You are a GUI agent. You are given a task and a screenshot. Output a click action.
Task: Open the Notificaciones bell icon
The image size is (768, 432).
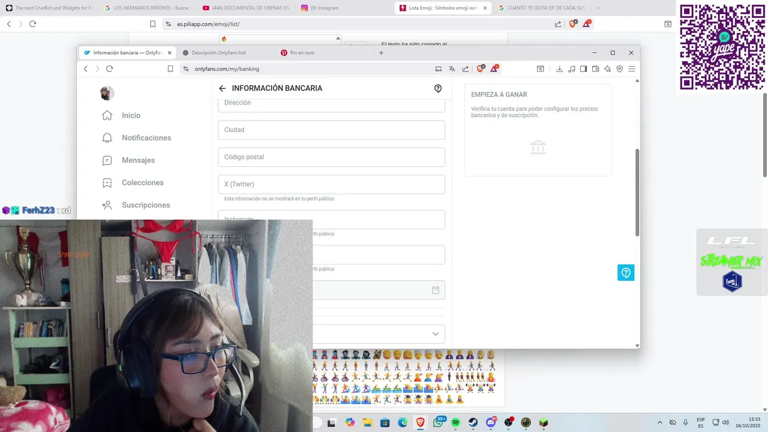click(x=107, y=138)
